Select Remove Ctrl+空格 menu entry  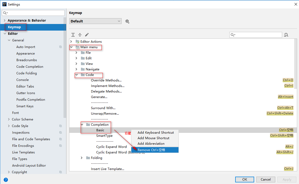(x=155, y=150)
